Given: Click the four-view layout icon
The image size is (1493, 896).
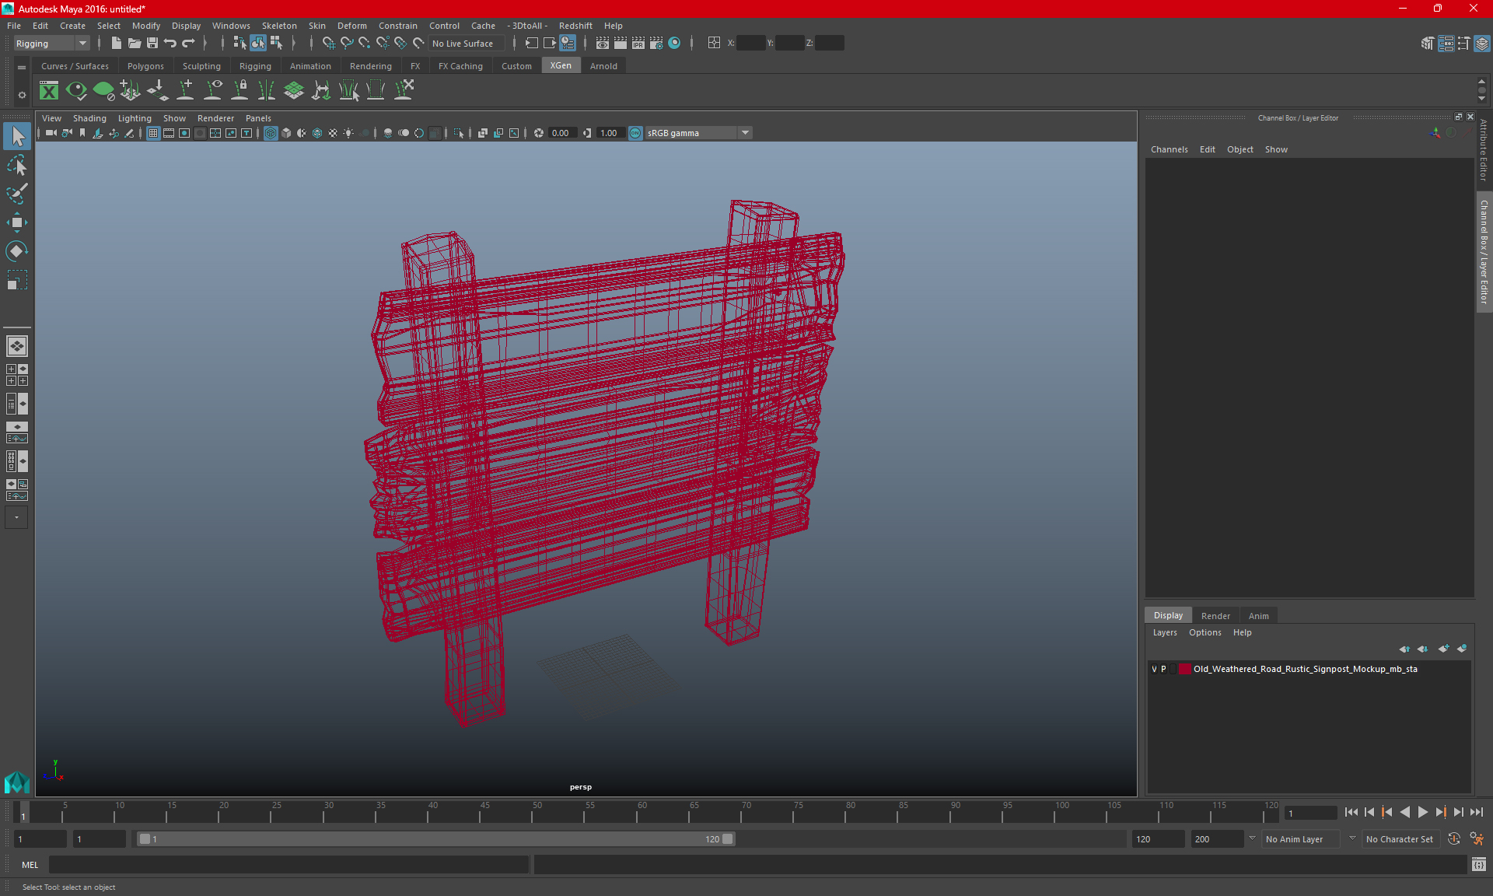Looking at the screenshot, I should (x=17, y=375).
